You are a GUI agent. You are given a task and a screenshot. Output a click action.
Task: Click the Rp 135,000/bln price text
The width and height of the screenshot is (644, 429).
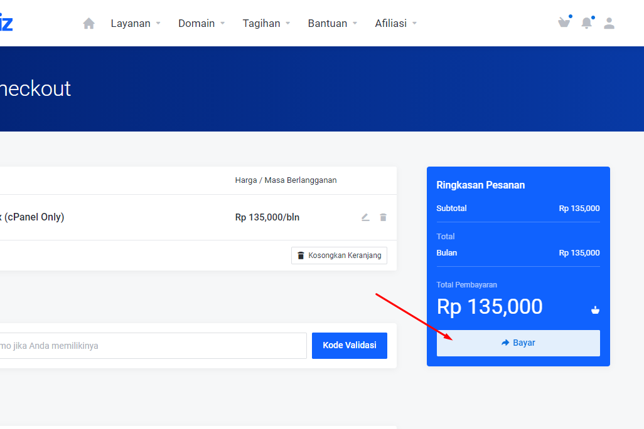pyautogui.click(x=267, y=217)
